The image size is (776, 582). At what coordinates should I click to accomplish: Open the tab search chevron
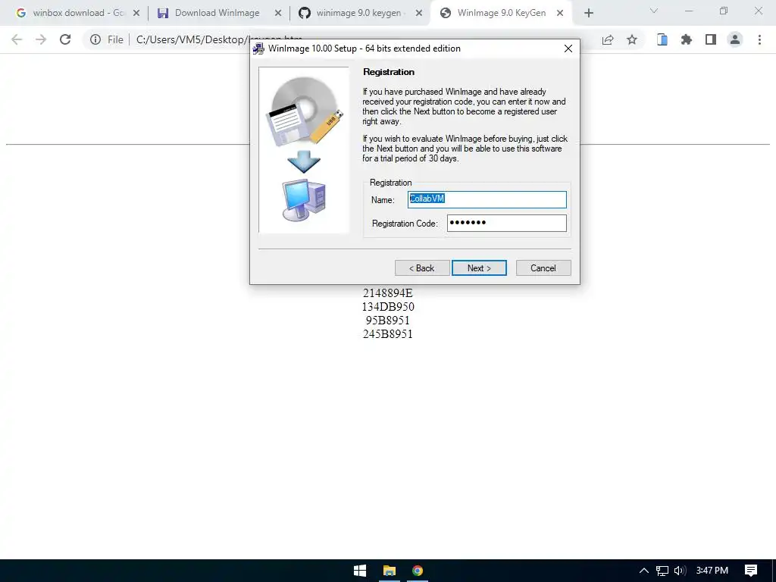tap(654, 11)
